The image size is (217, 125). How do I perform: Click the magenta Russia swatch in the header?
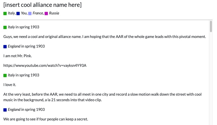coord(46,13)
